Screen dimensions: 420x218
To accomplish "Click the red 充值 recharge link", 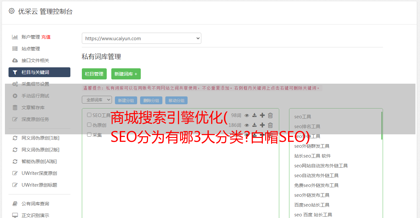I will (46, 37).
